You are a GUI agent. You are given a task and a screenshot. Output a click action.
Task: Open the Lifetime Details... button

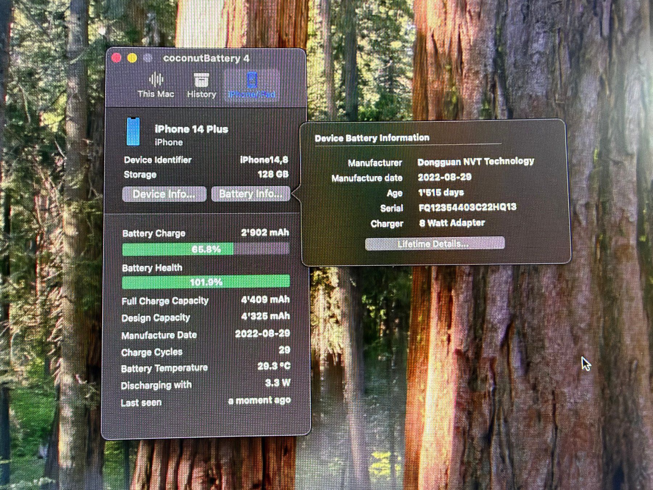pyautogui.click(x=434, y=244)
